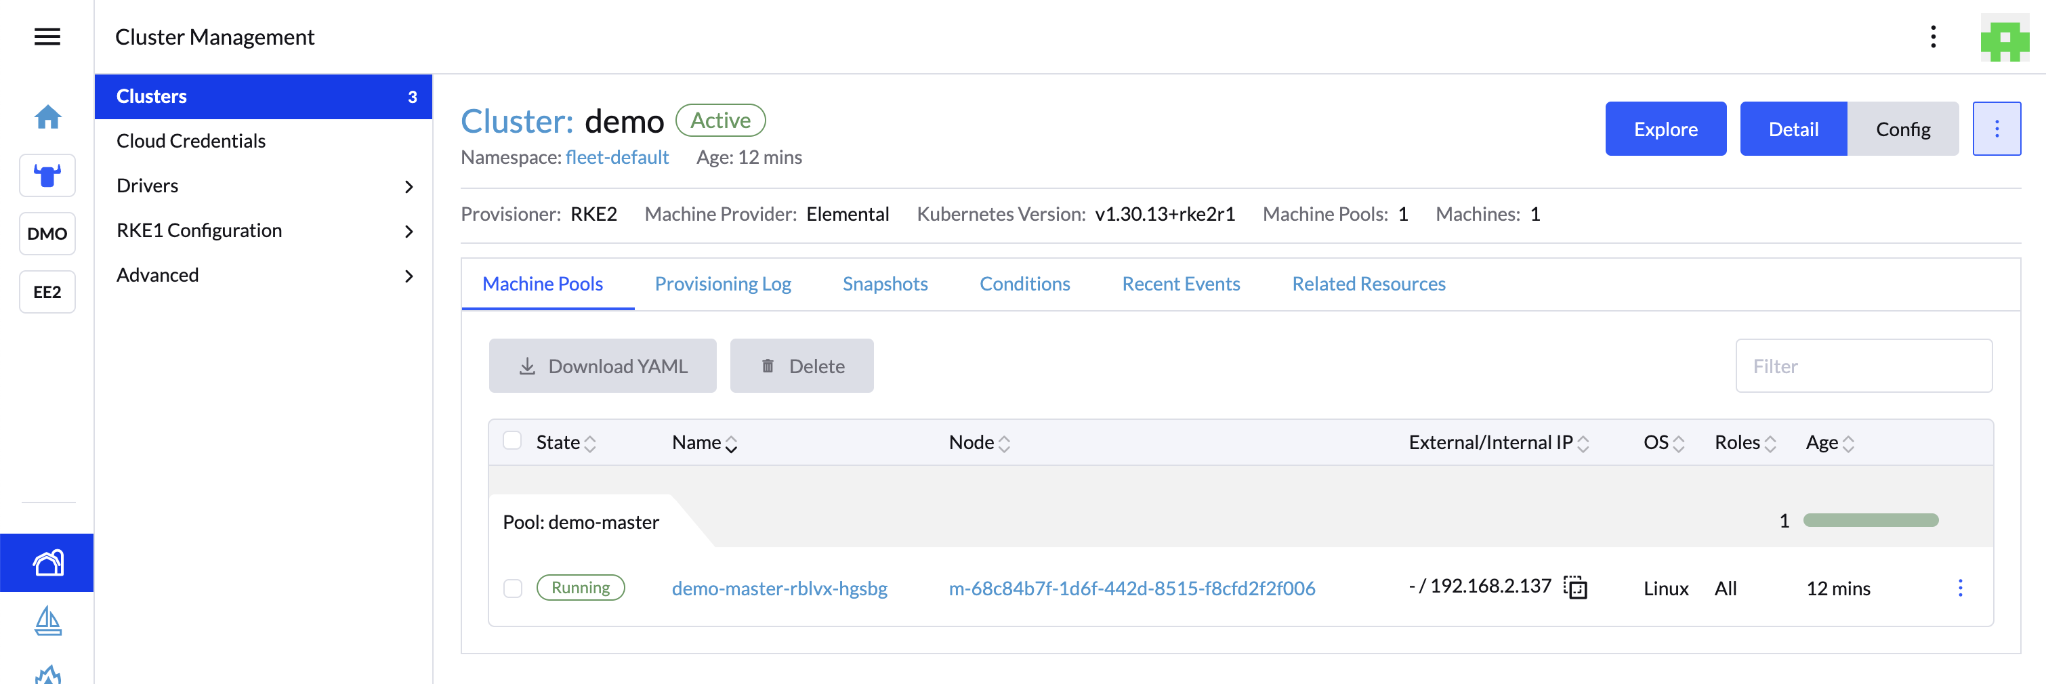Open the header three-dot page actions menu
Viewport: 2046px width, 684px height.
coord(1932,37)
